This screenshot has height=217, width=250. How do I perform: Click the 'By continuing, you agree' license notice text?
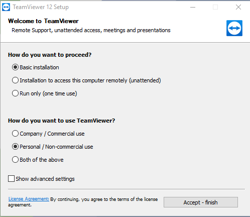83,202
